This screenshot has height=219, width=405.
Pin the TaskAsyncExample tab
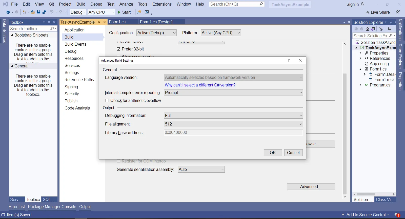tap(99, 22)
